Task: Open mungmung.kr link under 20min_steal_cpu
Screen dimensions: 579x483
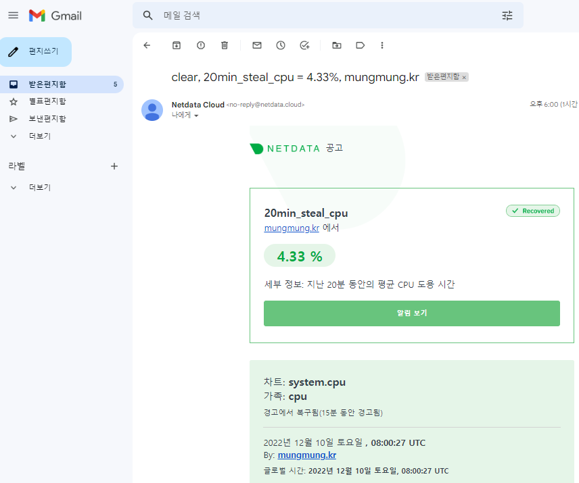Action: (x=292, y=228)
